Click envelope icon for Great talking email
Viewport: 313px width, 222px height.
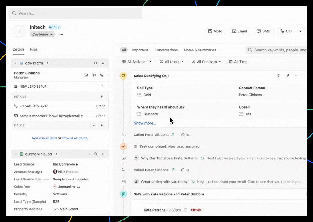pos(124,182)
